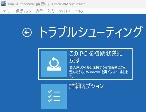Viewport: 146px width, 112px height.
Task: Open the 表示 menu
Action: pos(39,11)
